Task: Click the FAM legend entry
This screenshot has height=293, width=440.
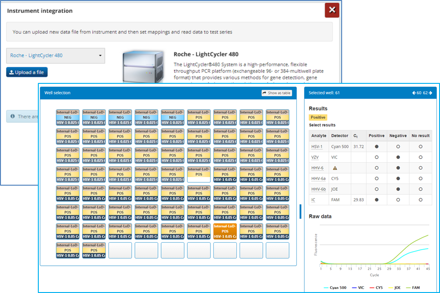Action: (x=413, y=287)
